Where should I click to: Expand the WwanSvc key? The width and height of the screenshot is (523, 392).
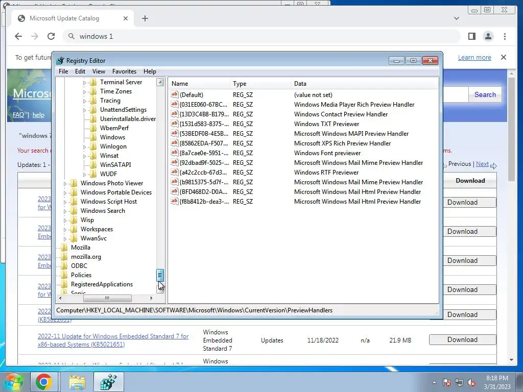65,239
